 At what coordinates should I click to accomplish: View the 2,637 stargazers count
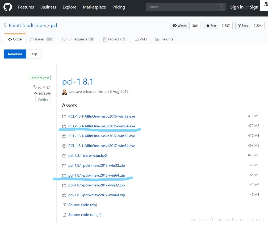tap(226, 26)
